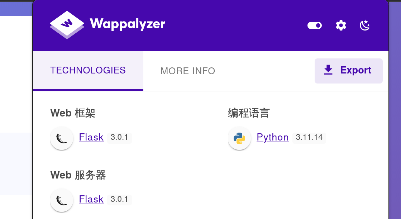Image resolution: width=401 pixels, height=219 pixels.
Task: Click the Web 框架 section heading
Action: coord(73,113)
